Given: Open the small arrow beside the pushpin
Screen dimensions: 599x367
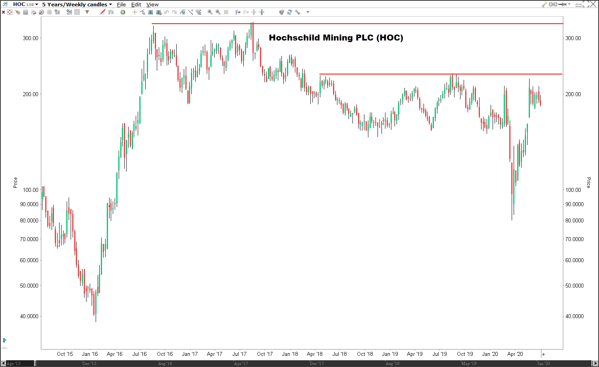Looking at the screenshot, I should click(x=569, y=4).
